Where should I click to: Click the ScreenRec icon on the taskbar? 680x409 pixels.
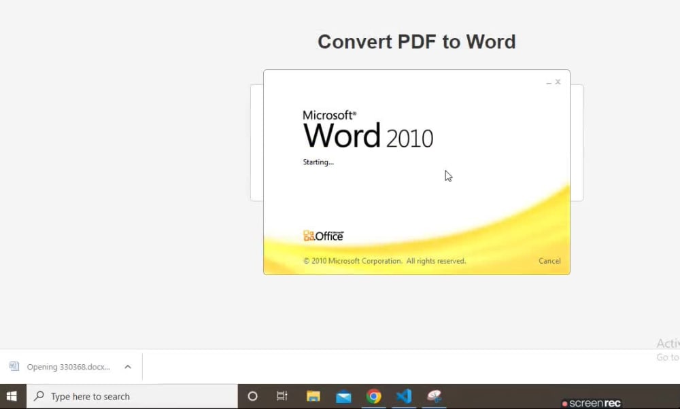(435, 396)
